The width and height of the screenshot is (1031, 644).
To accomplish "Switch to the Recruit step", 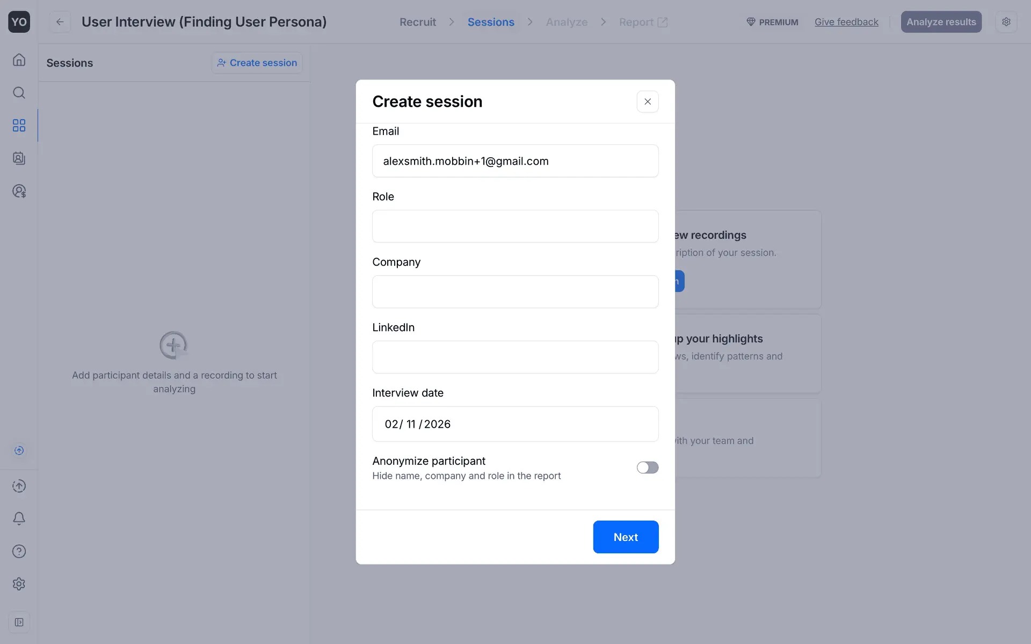I will pyautogui.click(x=417, y=22).
